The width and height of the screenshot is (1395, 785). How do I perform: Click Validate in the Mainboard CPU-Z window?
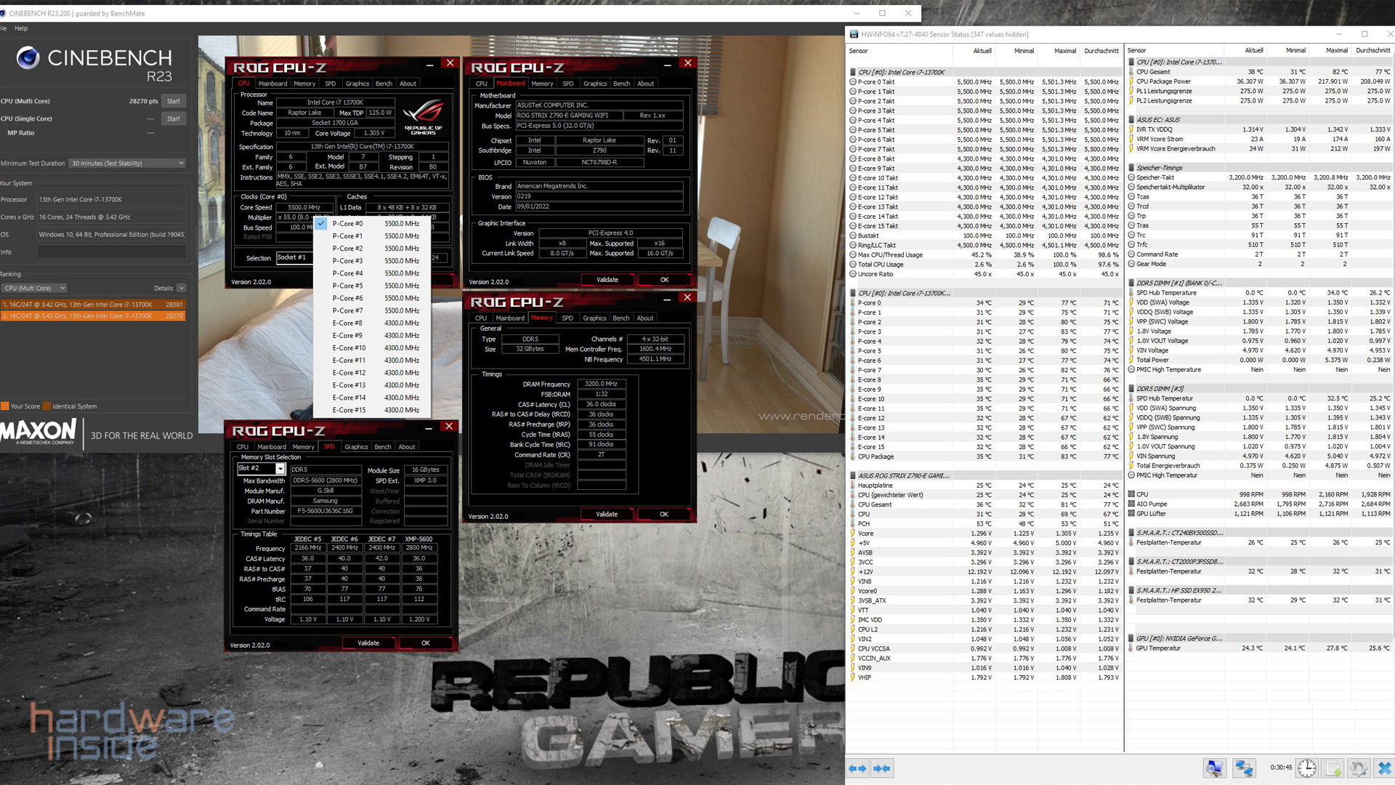607,280
